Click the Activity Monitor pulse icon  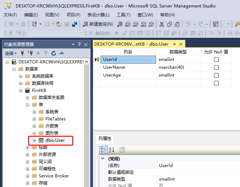click(62, 53)
